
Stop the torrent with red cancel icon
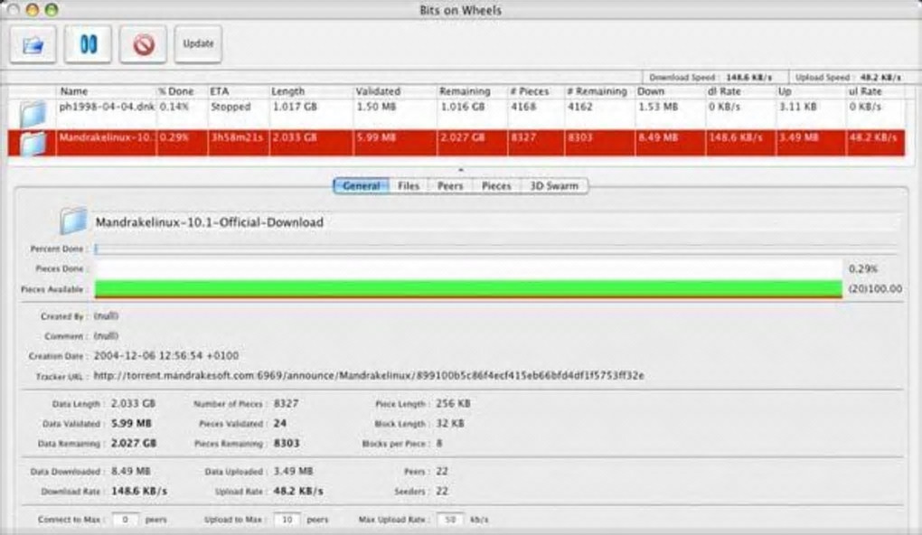[144, 44]
